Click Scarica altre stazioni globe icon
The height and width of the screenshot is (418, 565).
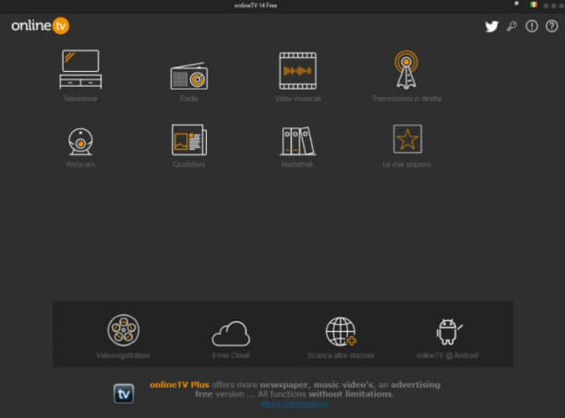[341, 331]
